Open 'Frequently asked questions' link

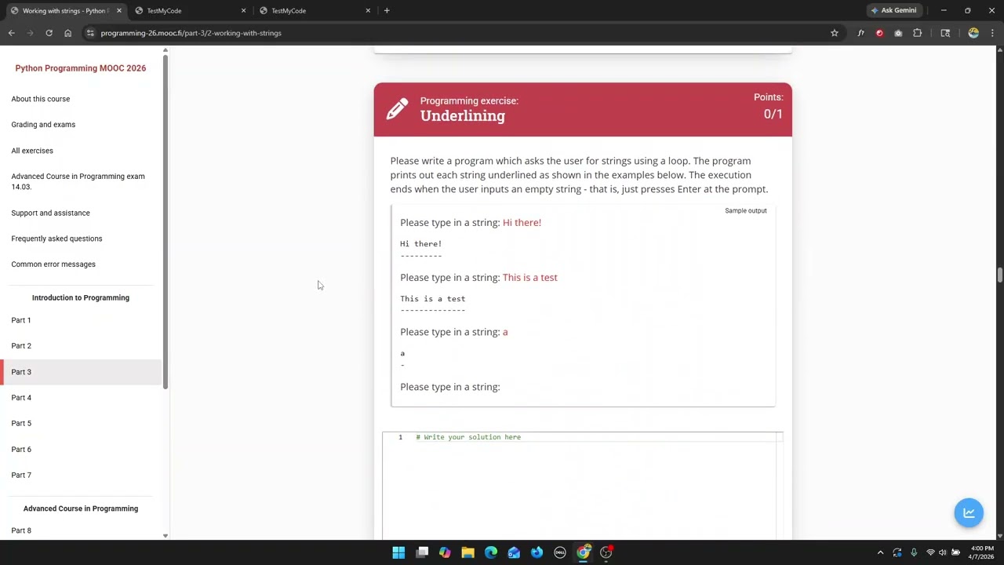(x=56, y=239)
